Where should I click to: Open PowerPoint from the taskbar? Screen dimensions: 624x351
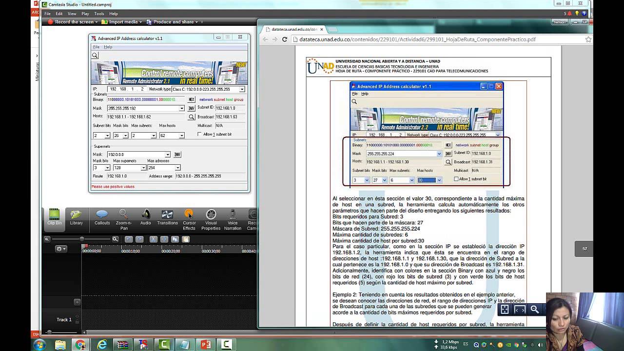point(206,345)
